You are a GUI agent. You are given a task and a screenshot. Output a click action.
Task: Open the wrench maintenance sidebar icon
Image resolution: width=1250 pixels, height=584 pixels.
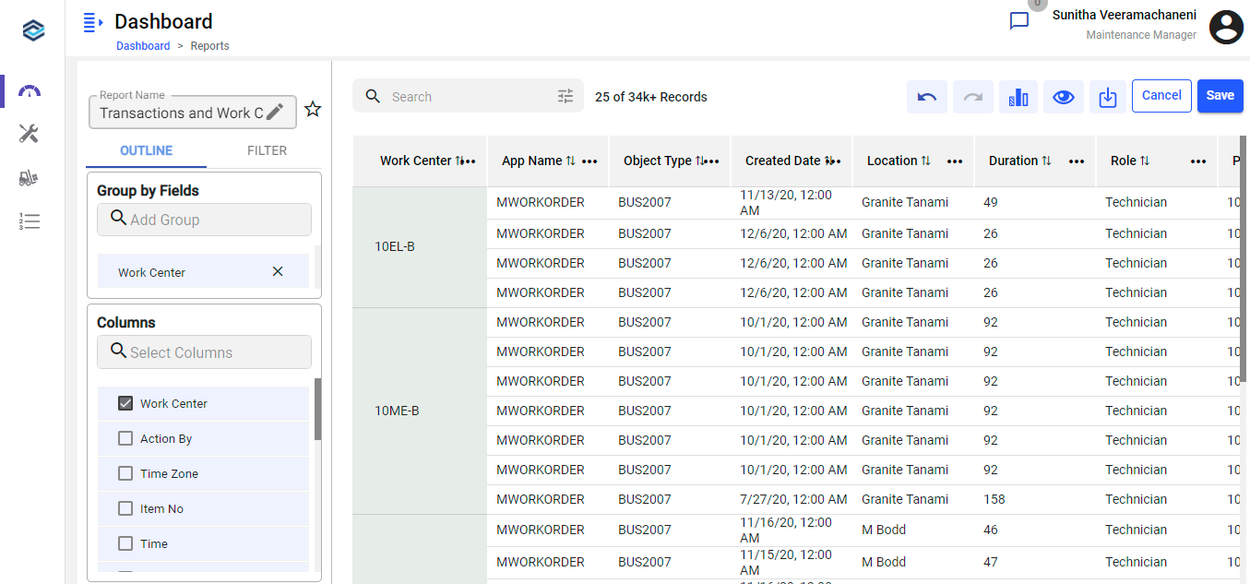(x=30, y=135)
